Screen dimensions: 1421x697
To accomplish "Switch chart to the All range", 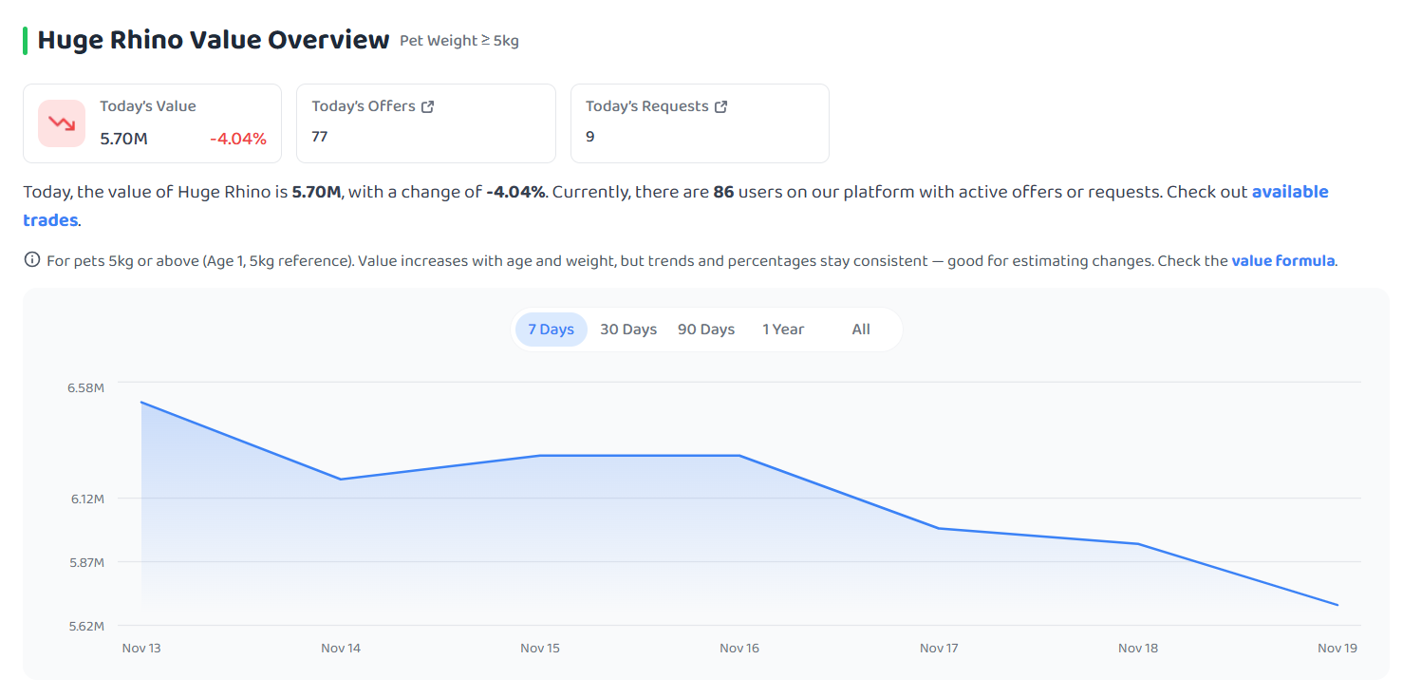I will 861,330.
